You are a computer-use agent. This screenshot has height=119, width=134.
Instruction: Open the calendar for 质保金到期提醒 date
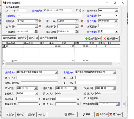118,104
